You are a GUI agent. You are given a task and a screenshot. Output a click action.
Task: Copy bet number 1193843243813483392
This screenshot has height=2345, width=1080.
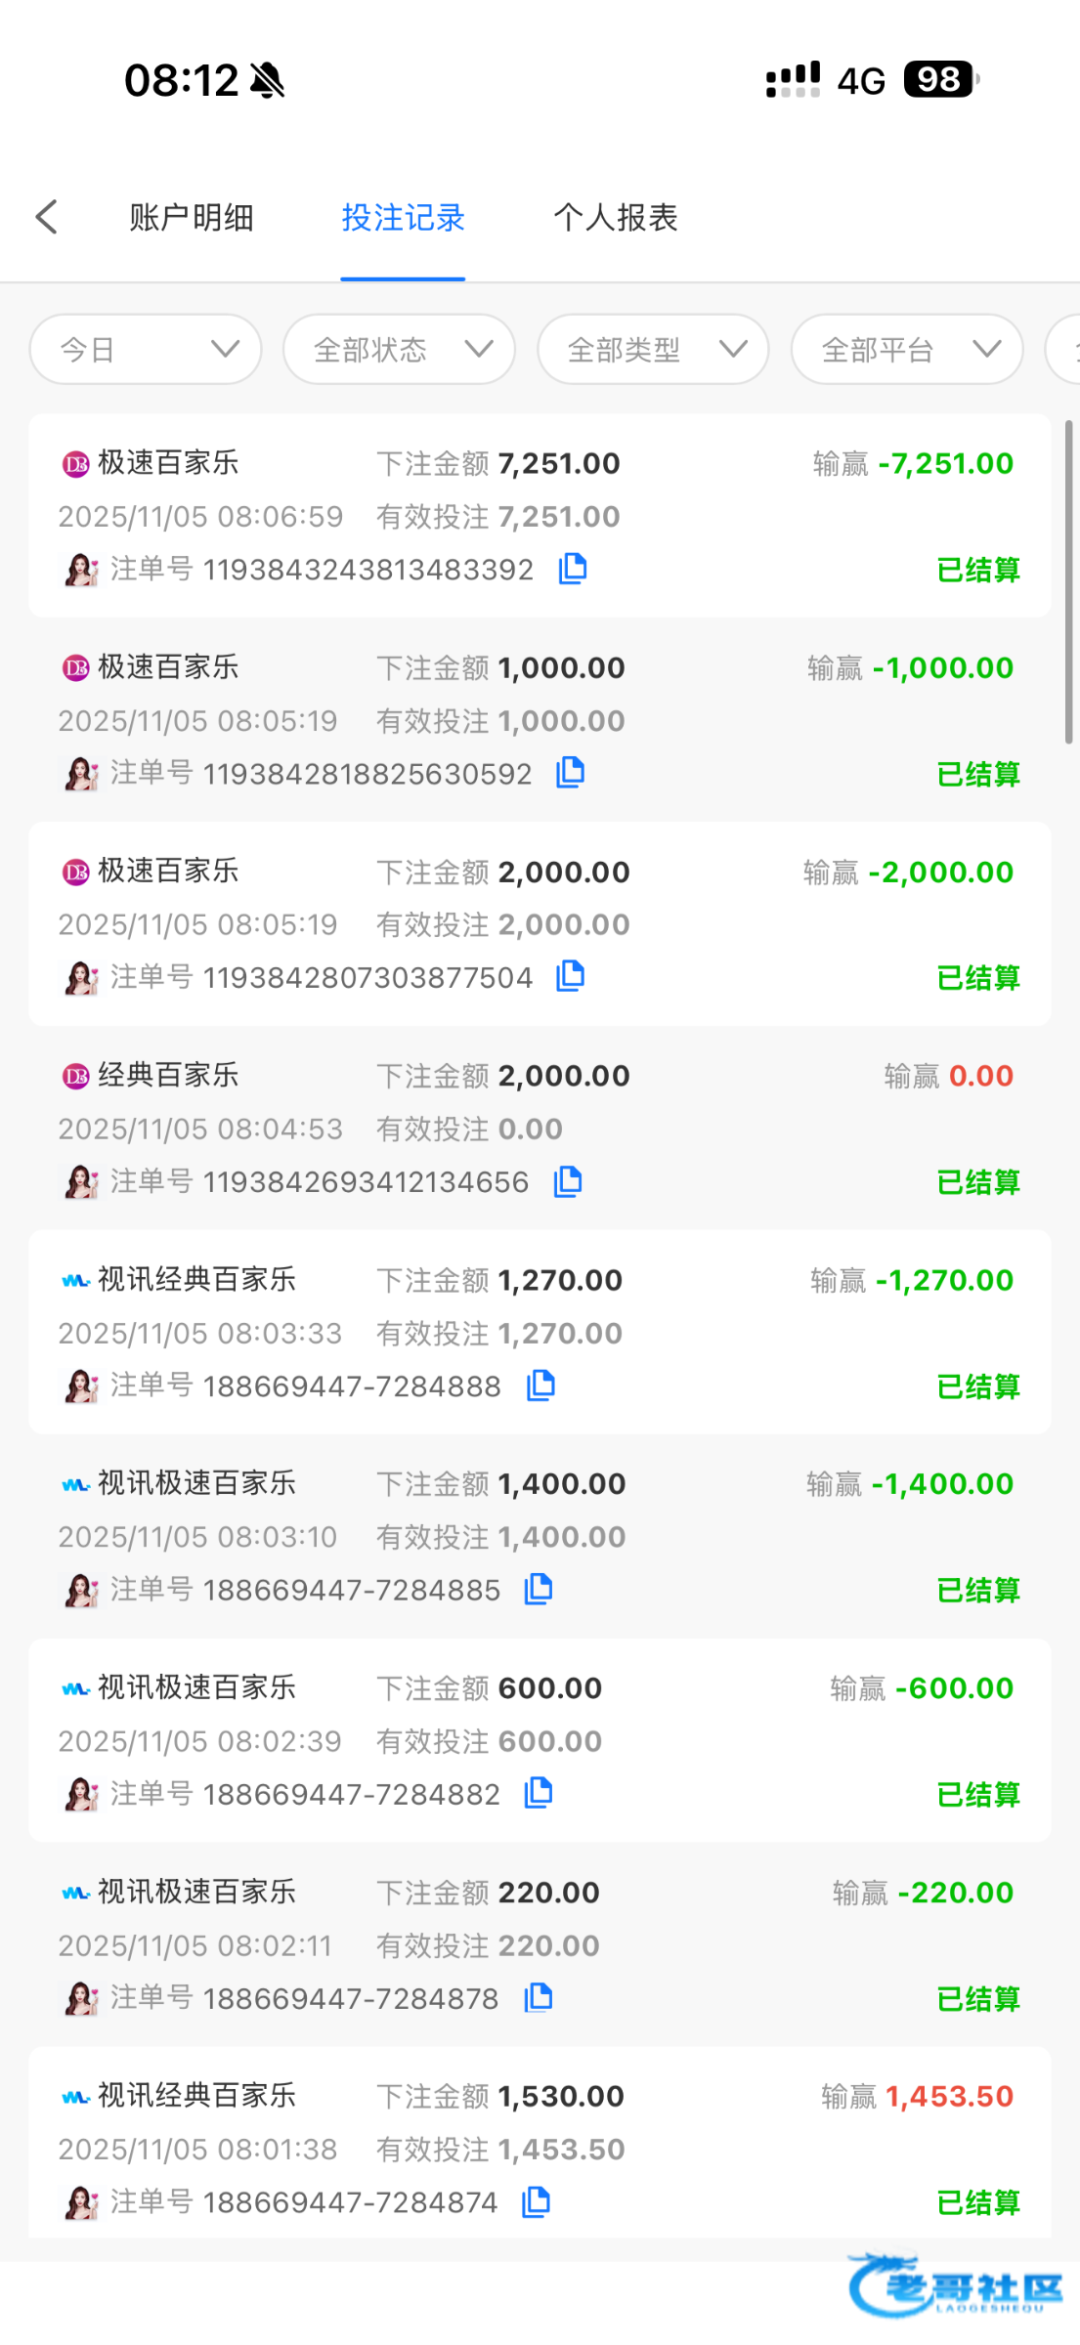tap(573, 569)
